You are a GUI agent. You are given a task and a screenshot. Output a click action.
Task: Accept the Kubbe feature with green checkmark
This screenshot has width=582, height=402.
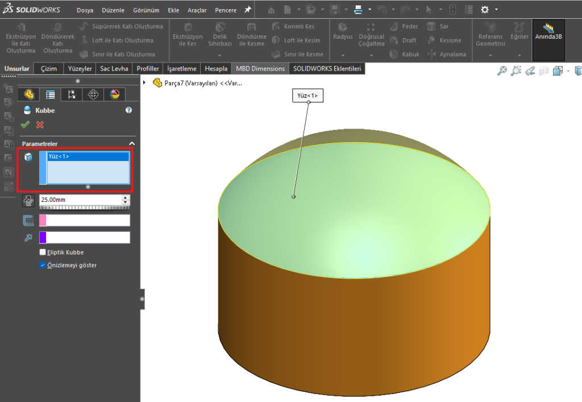[x=25, y=125]
